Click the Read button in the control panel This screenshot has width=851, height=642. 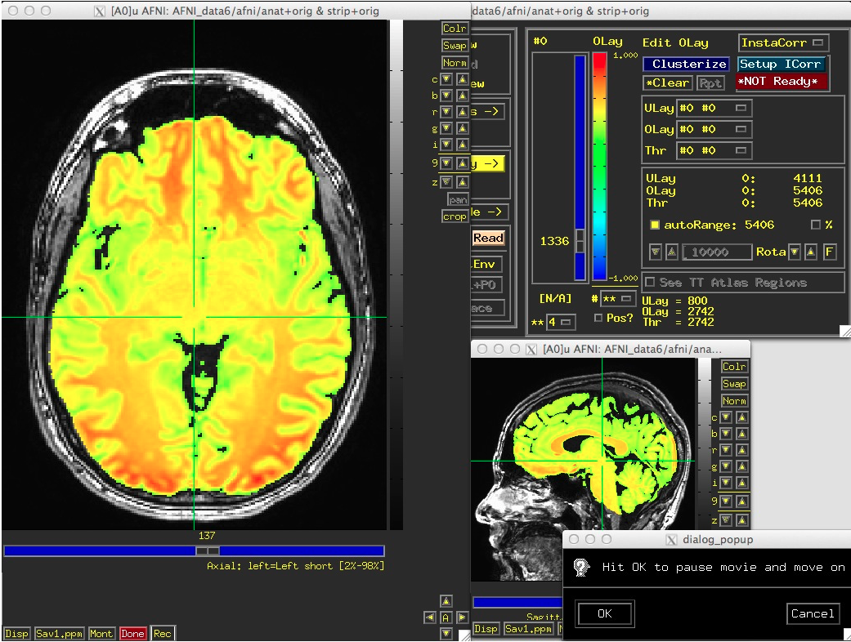tap(488, 238)
